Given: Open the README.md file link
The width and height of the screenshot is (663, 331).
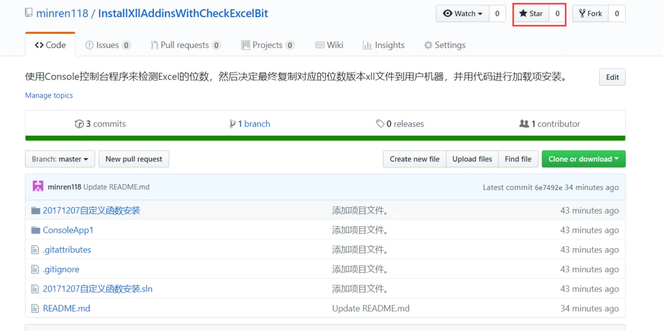Looking at the screenshot, I should tap(66, 309).
